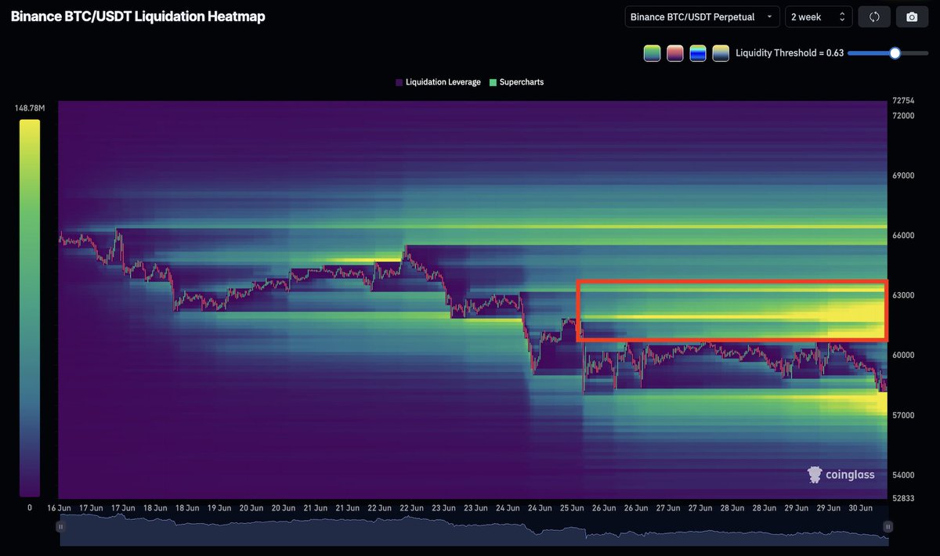Toggle the Supercharts legend series

pyautogui.click(x=516, y=82)
